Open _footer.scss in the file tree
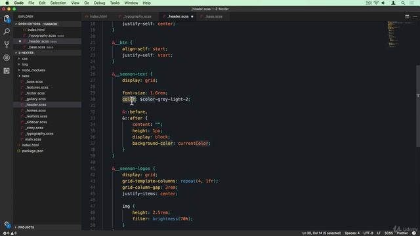Screen dimensions: 420x236 coord(35,93)
